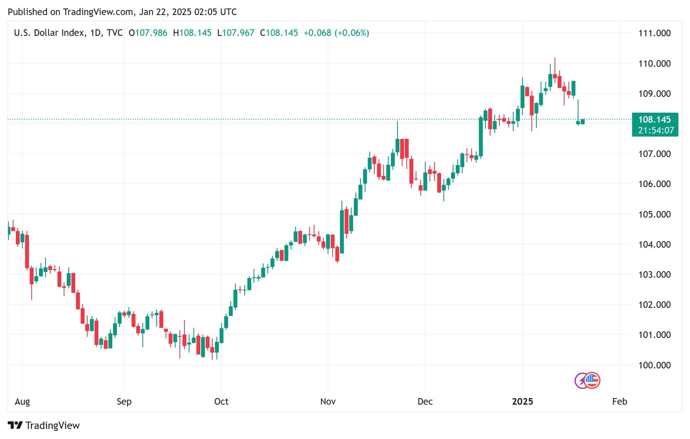Click the Dec label on time axis
Screen dimensions: 690x439
[425, 402]
